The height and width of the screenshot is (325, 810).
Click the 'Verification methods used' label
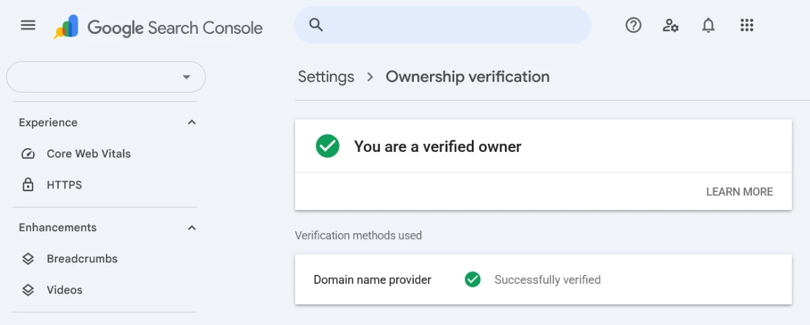point(358,235)
